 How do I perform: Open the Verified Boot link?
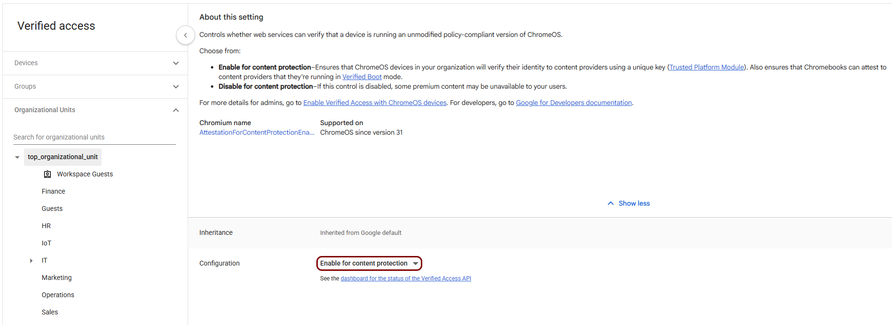pos(362,77)
